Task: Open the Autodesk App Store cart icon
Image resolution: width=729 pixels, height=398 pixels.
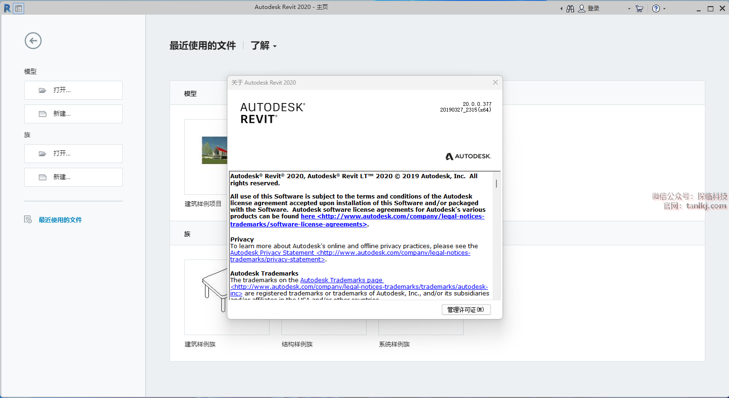Action: point(639,9)
